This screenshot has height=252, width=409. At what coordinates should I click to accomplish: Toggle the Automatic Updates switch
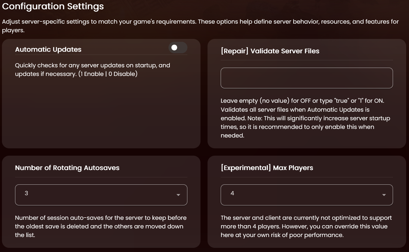coord(178,48)
